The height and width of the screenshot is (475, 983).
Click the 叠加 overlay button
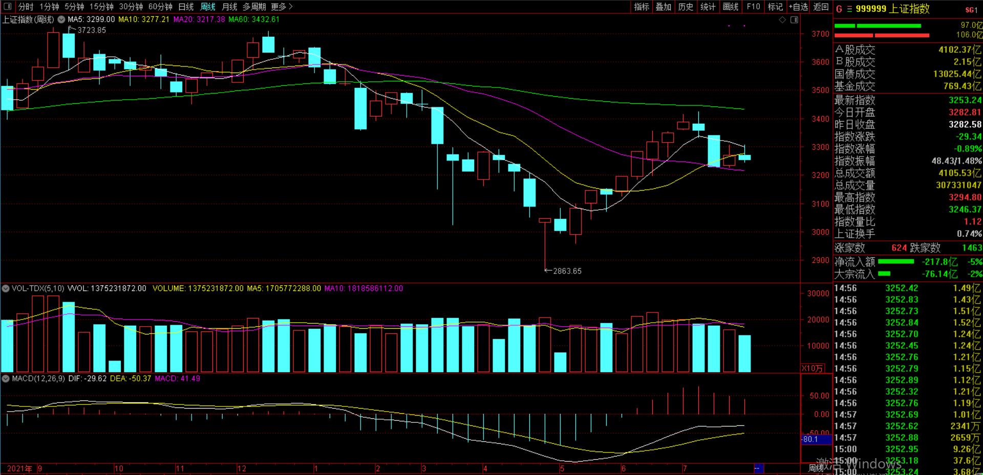point(664,7)
